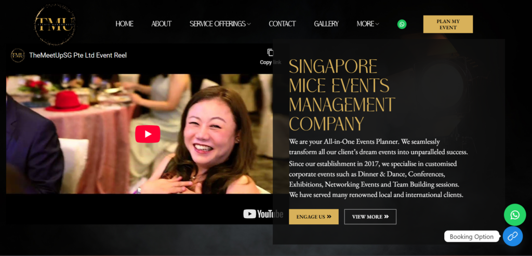The width and height of the screenshot is (532, 256).
Task: Expand the More menu dropdown
Action: (x=368, y=24)
